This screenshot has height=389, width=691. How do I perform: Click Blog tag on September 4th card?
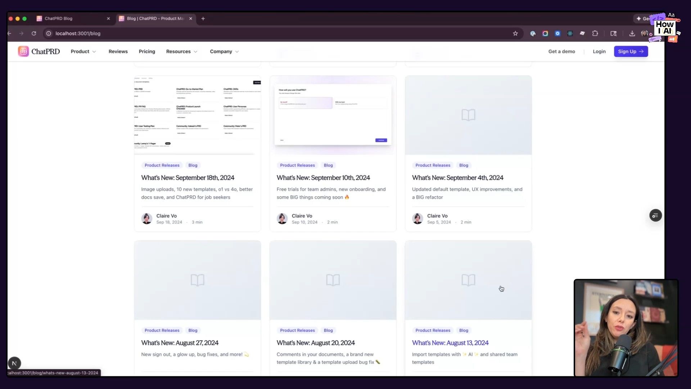point(464,165)
